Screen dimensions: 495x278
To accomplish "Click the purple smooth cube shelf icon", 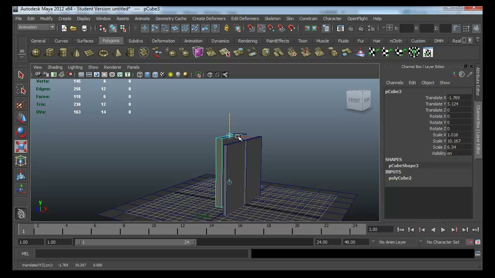I will point(198,53).
